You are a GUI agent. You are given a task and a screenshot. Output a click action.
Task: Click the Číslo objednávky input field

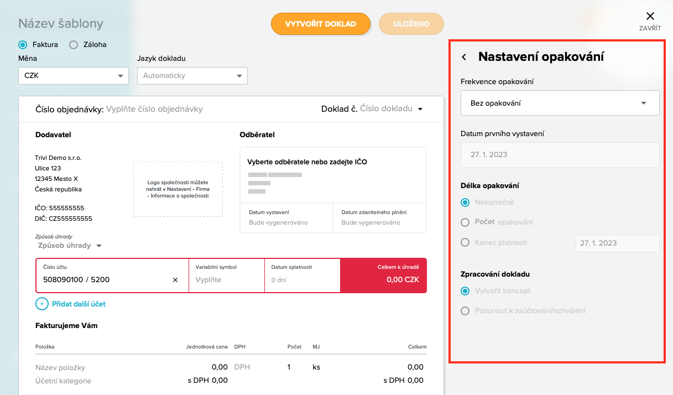154,109
